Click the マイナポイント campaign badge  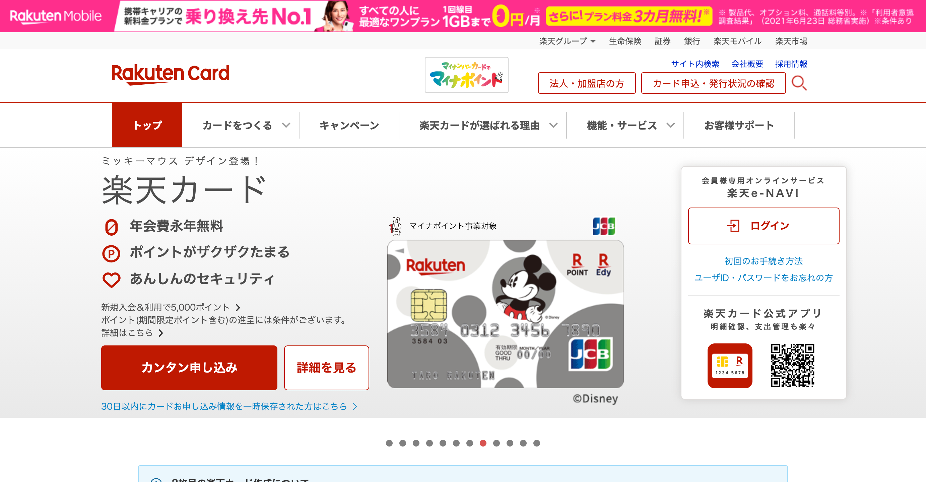pyautogui.click(x=466, y=75)
